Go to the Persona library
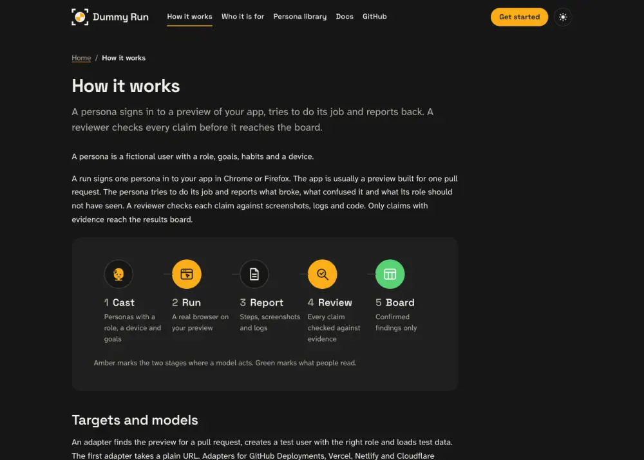The height and width of the screenshot is (460, 644). tap(300, 17)
